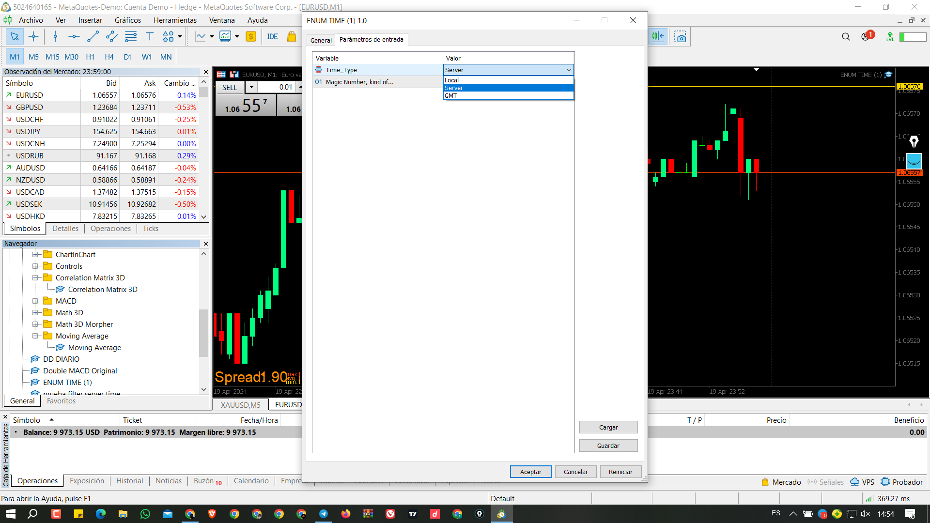930x523 pixels.
Task: Expand the ChartInChart folder
Action: (x=35, y=254)
